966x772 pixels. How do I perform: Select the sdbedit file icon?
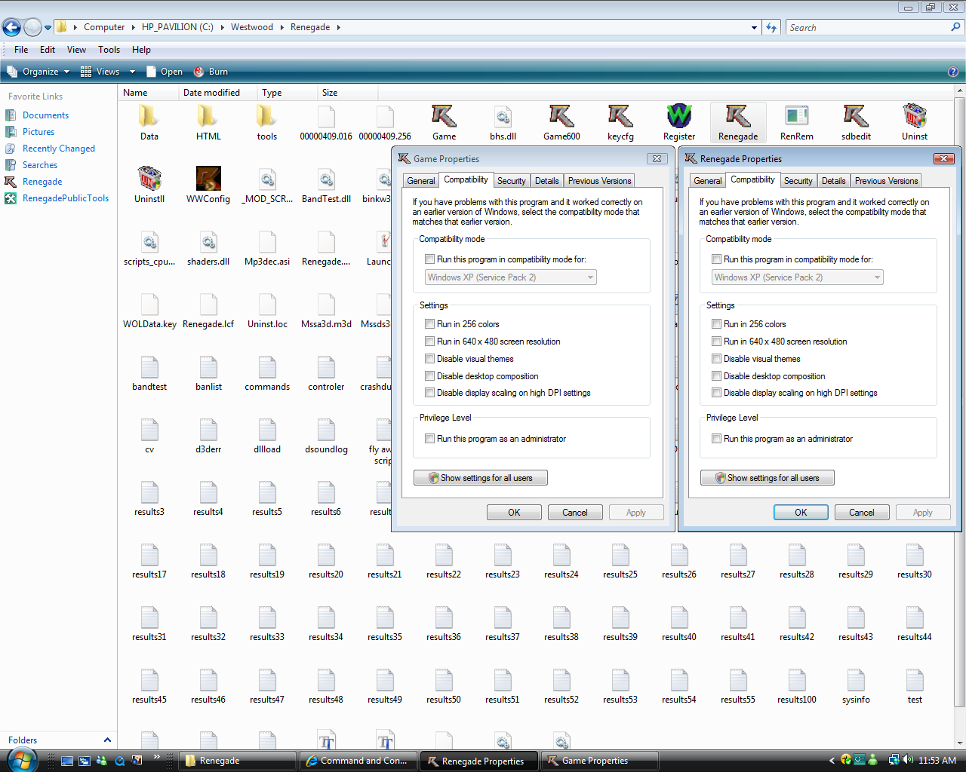855,117
